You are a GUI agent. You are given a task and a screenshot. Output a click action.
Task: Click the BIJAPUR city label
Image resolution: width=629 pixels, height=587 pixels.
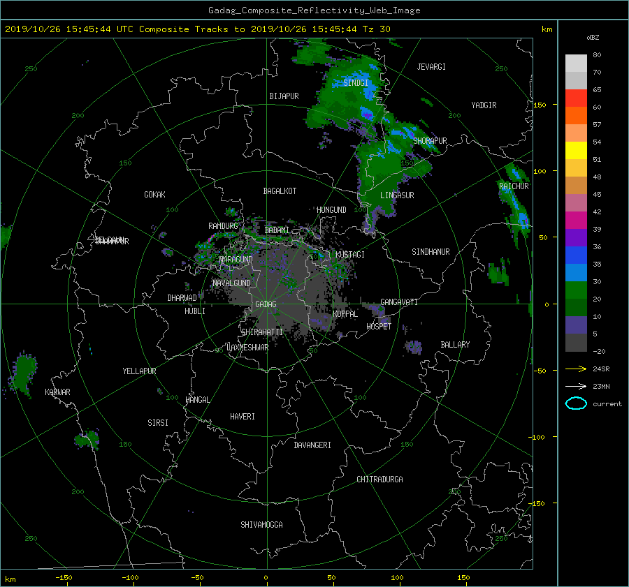click(x=284, y=96)
